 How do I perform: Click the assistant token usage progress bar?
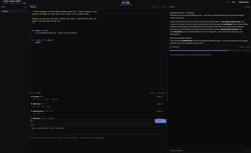(x=199, y=51)
